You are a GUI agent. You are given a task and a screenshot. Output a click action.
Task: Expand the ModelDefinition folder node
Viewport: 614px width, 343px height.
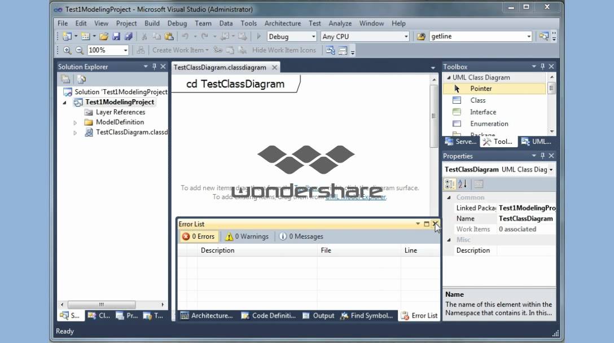point(75,122)
